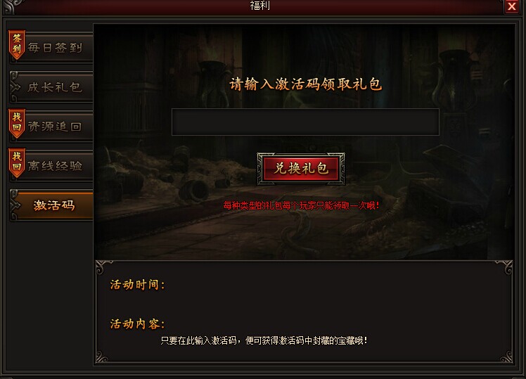Open the 每日签到 daily sign-in tab
This screenshot has width=526, height=379.
[51, 47]
